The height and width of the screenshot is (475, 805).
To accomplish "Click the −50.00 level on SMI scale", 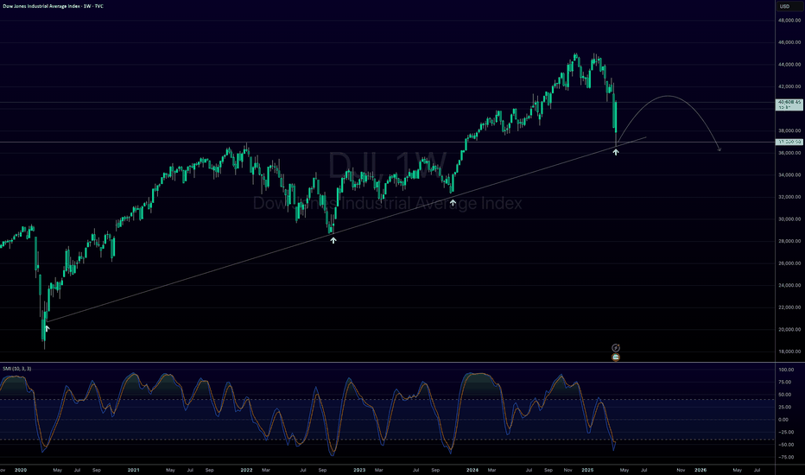I will [x=785, y=445].
